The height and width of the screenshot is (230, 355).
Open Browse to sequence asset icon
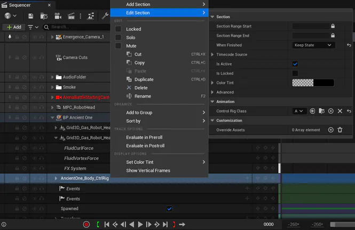coord(44,16)
